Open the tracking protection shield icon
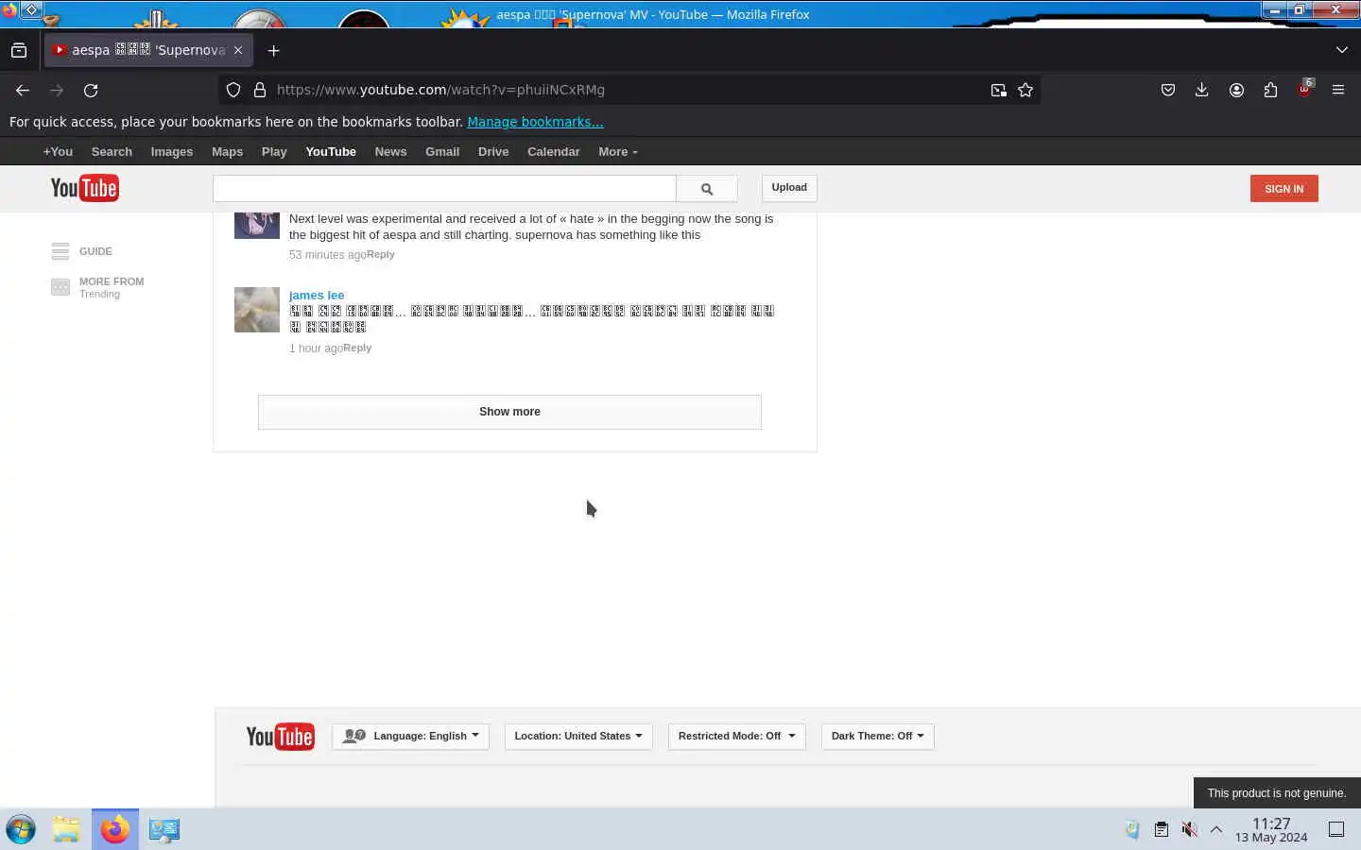 coord(233,91)
